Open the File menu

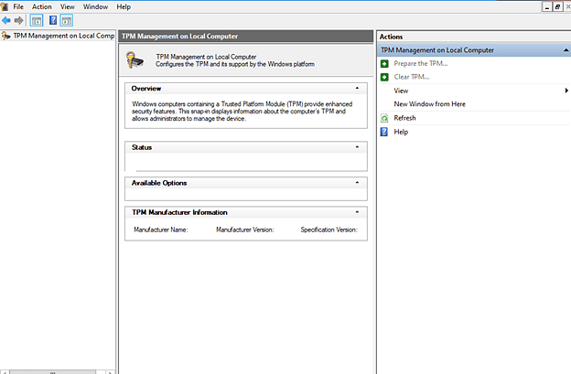[18, 6]
